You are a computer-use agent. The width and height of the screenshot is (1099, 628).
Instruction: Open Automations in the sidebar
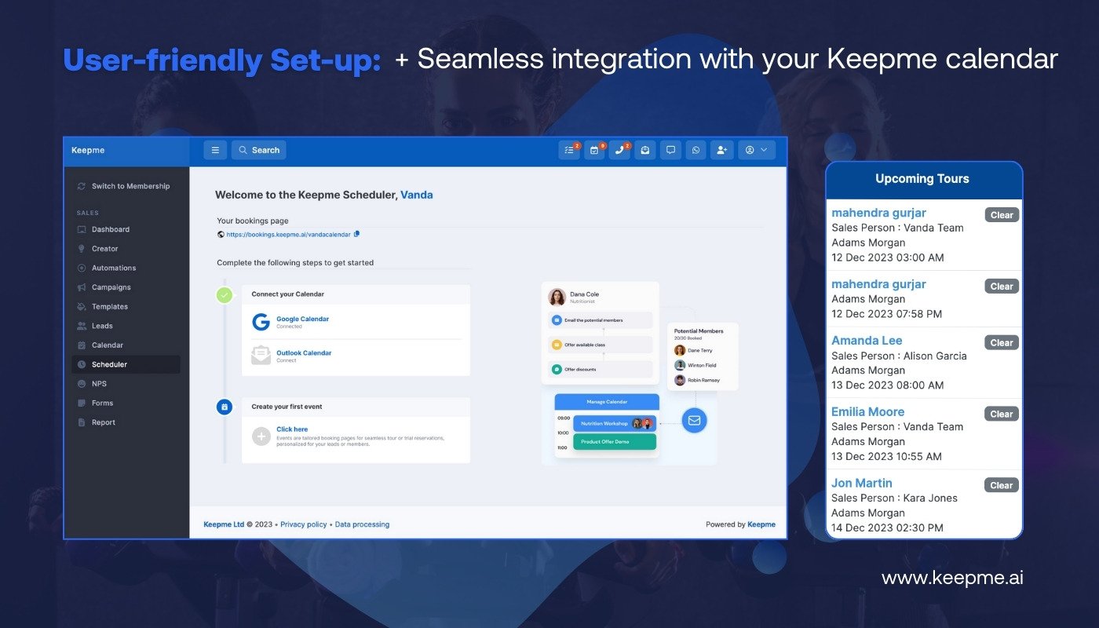[x=114, y=268]
